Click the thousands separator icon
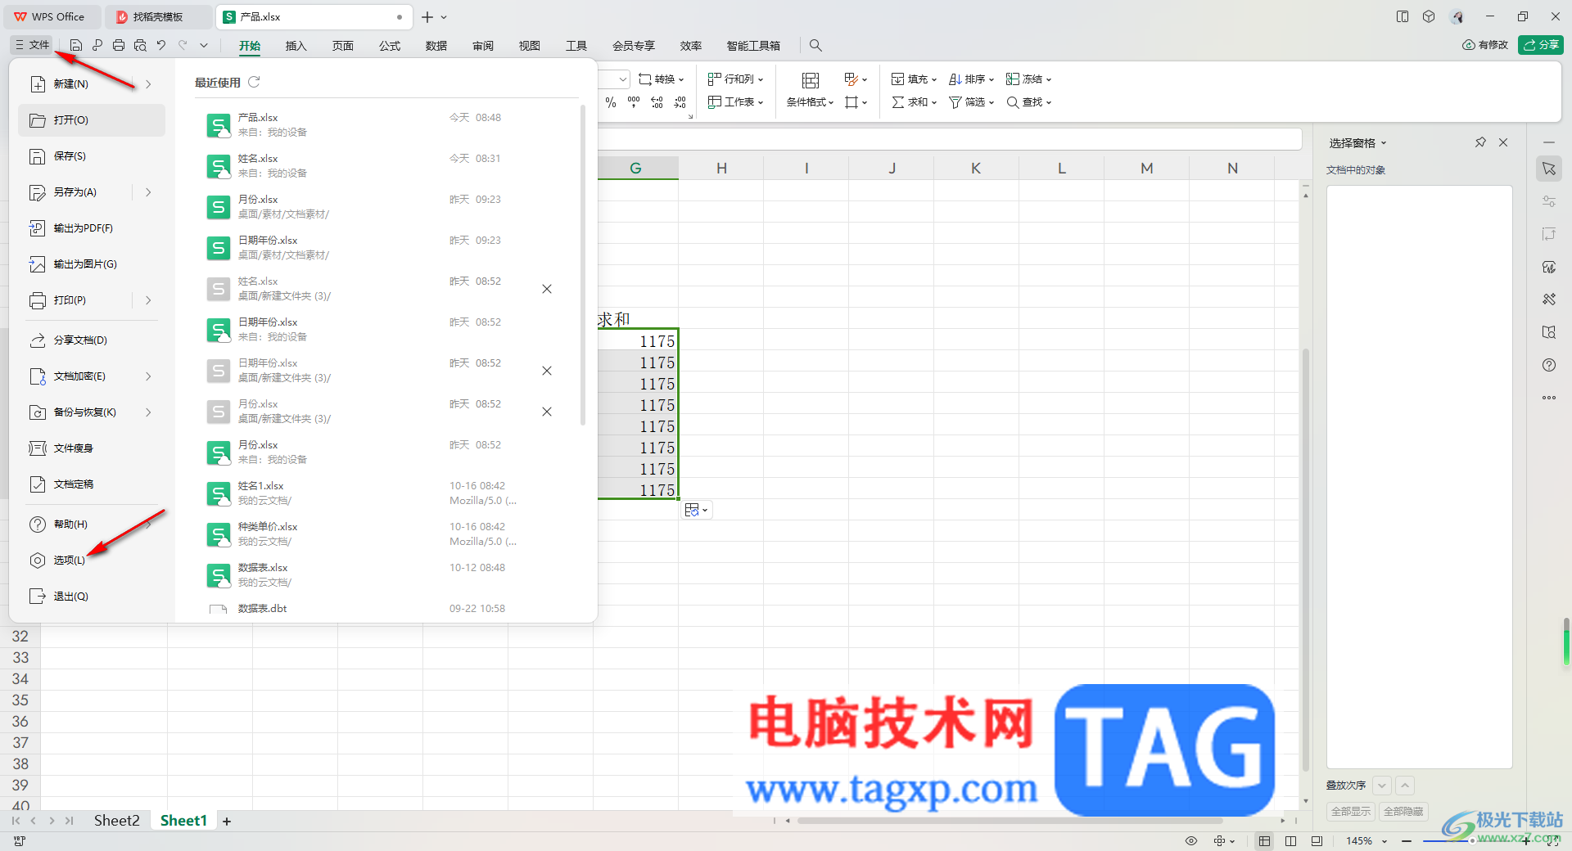This screenshot has height=851, width=1572. (x=634, y=102)
